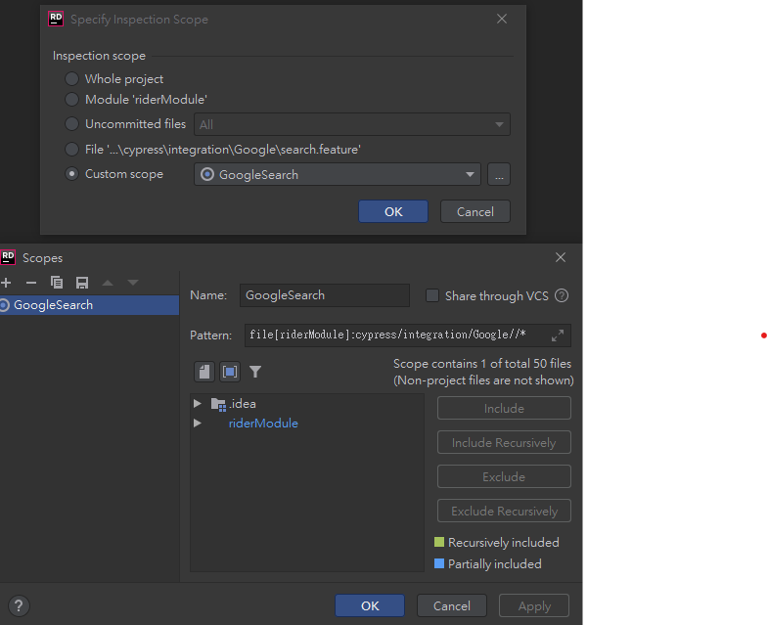Image resolution: width=768 pixels, height=625 pixels.
Task: Remove selected scope with minus icon
Action: coord(31,283)
